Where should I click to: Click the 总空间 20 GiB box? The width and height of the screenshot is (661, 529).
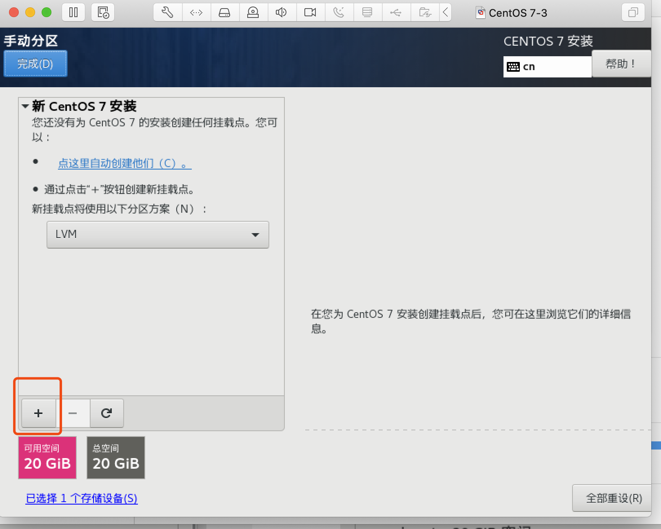pyautogui.click(x=116, y=457)
